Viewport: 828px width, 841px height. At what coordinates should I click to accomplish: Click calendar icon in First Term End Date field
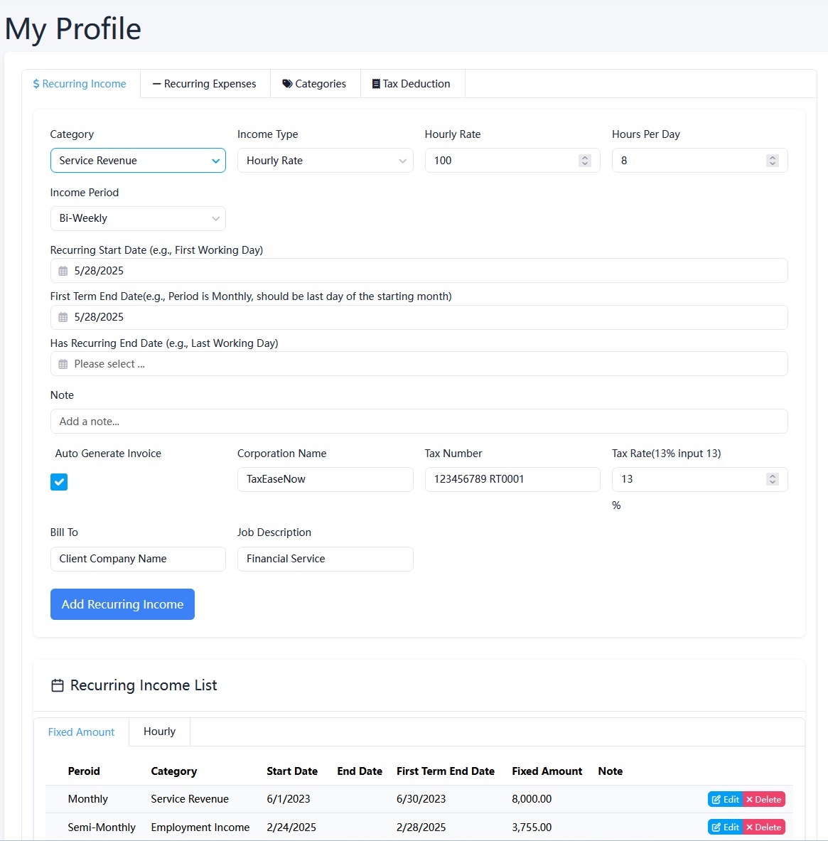(63, 316)
